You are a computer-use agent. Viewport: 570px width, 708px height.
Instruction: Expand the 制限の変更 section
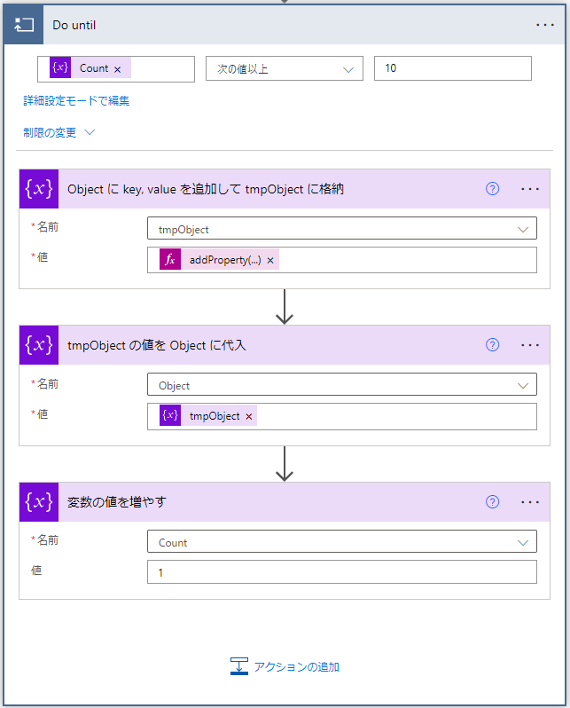(x=59, y=132)
